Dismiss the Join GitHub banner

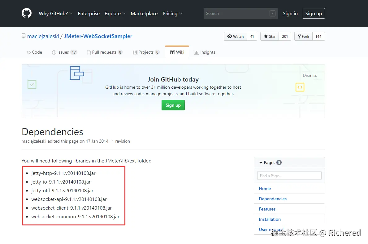coord(310,75)
